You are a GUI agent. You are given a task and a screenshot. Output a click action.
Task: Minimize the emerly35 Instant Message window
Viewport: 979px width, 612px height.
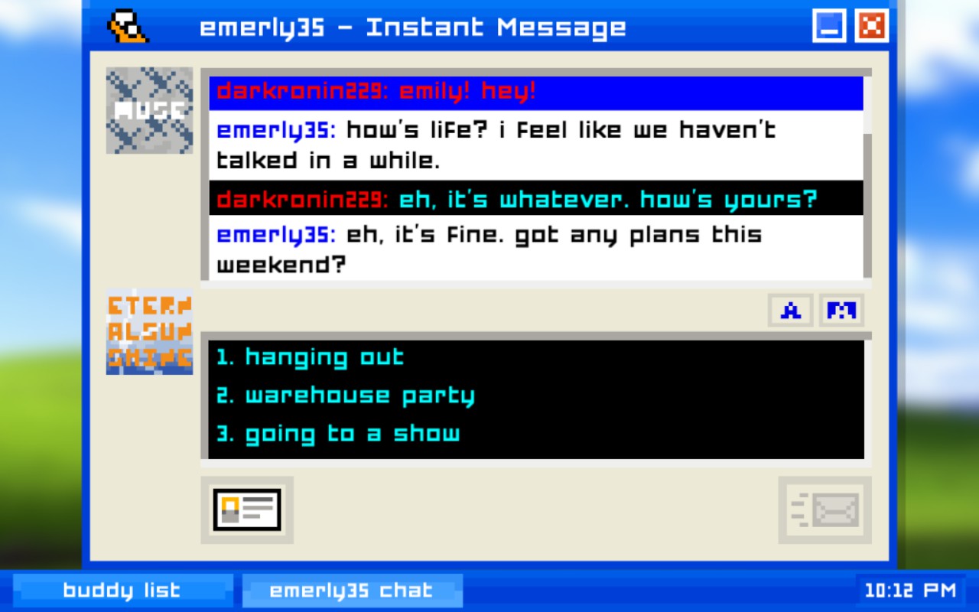click(x=829, y=26)
